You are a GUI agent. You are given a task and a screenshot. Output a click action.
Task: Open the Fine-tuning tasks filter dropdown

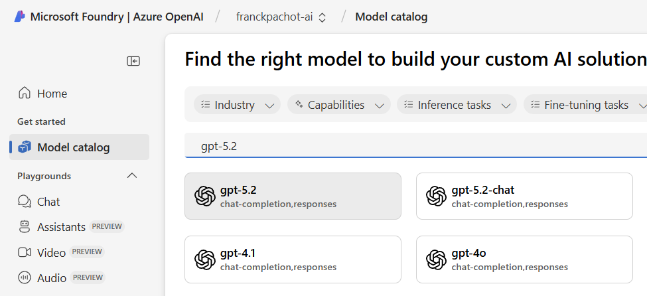tap(585, 104)
